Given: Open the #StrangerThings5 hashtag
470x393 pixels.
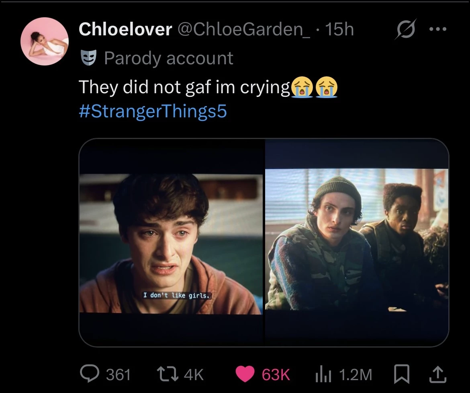Looking at the screenshot, I should (x=153, y=111).
